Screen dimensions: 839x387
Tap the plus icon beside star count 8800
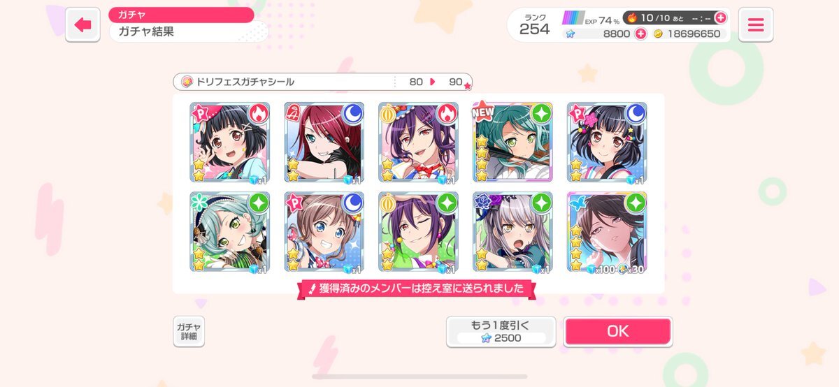(x=640, y=34)
